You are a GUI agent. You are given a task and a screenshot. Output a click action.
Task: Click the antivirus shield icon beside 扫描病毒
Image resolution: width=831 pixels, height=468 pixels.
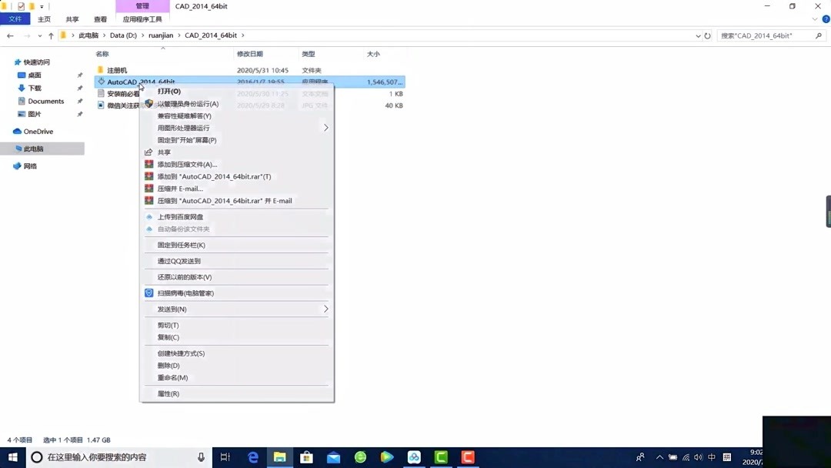tap(149, 292)
